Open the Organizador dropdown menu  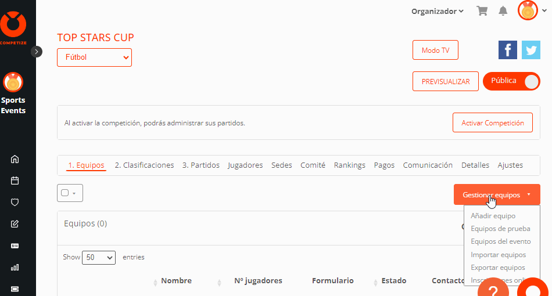point(438,11)
